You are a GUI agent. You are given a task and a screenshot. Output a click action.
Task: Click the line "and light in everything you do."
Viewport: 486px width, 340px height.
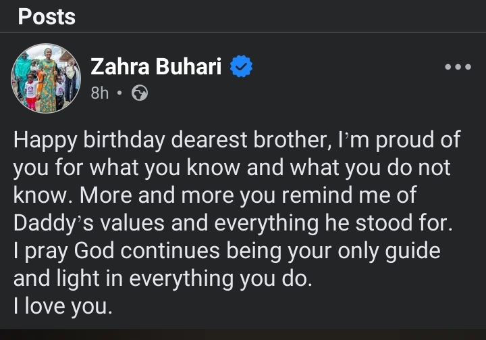coord(163,279)
